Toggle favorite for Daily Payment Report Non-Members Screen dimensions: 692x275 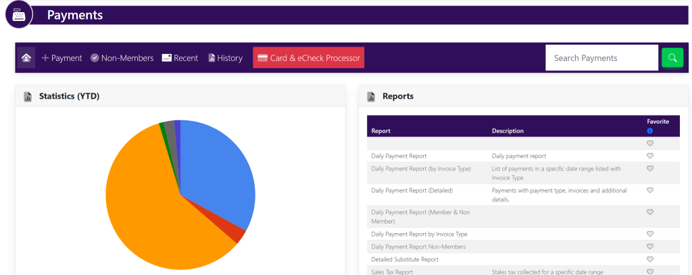coord(650,247)
